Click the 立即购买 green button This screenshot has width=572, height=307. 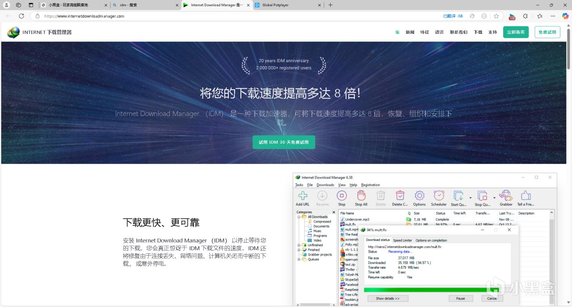(516, 32)
